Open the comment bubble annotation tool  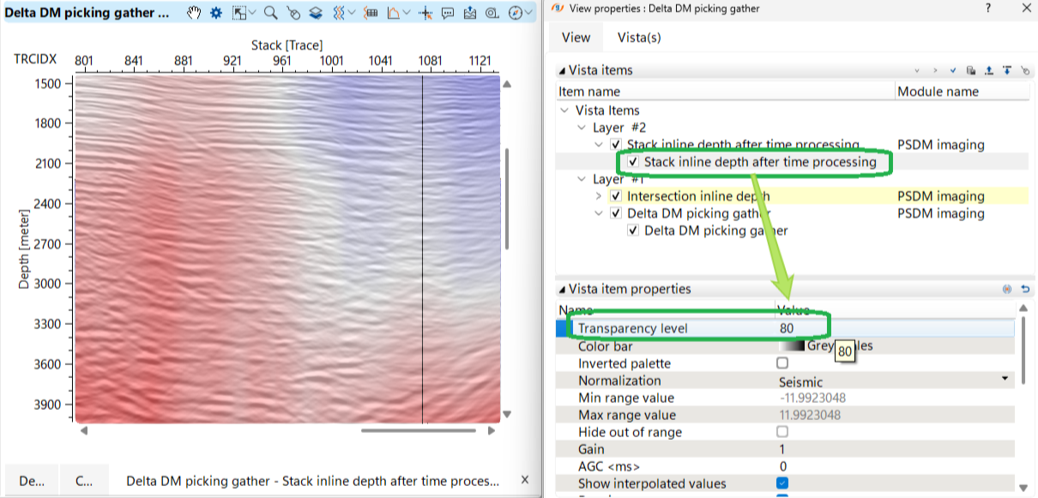click(x=448, y=14)
